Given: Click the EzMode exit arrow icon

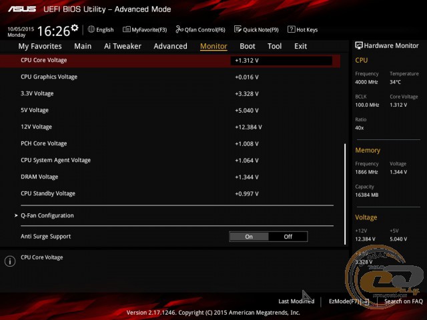Looking at the screenshot, I should (x=366, y=301).
